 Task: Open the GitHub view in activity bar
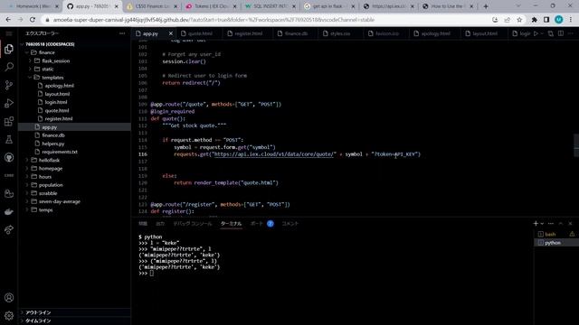click(x=9, y=157)
